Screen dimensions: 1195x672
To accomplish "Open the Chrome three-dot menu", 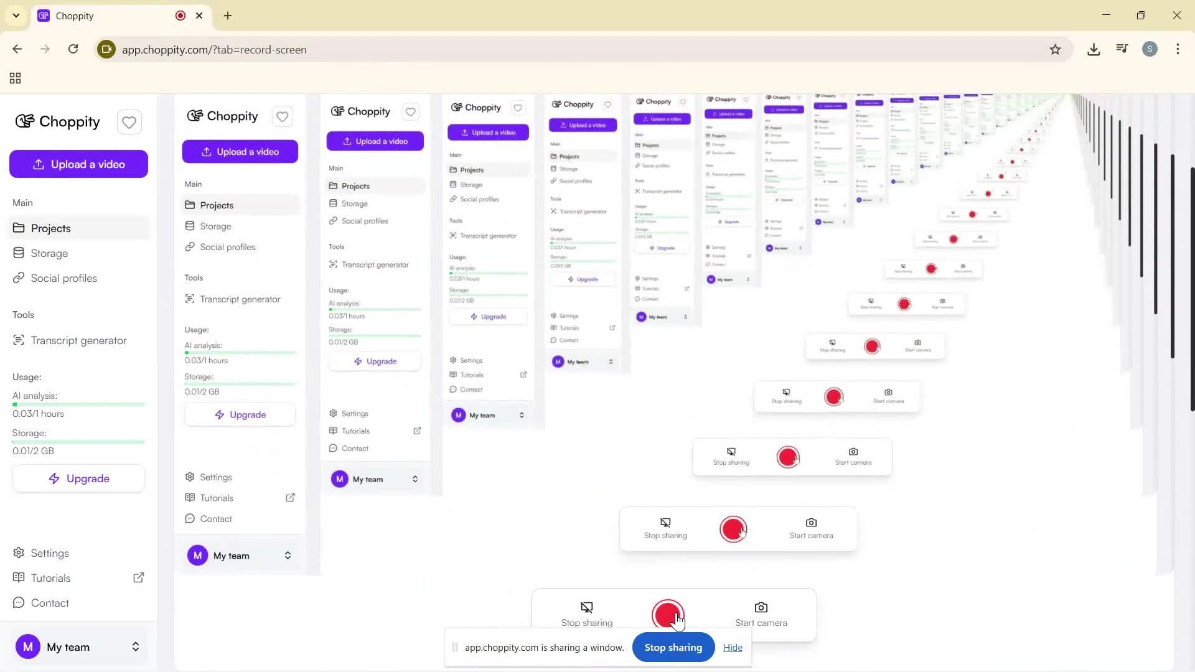I will (x=1177, y=50).
